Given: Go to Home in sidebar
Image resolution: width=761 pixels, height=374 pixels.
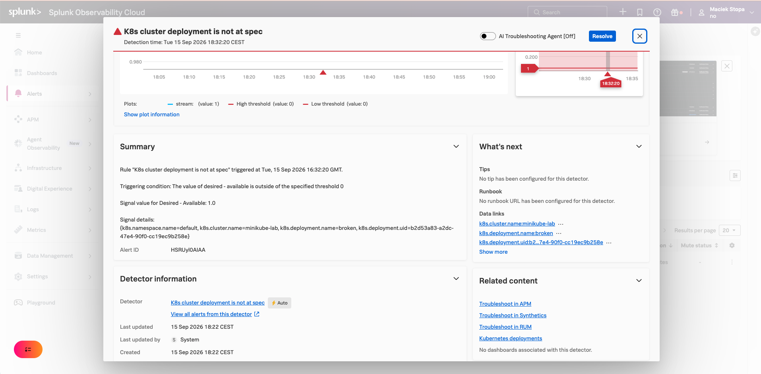Looking at the screenshot, I should coord(34,52).
